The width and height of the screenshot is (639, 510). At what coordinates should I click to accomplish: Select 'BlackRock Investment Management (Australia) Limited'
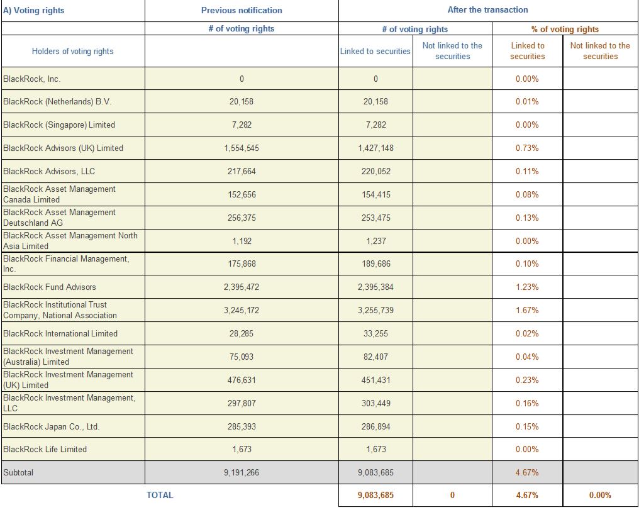tap(68, 357)
